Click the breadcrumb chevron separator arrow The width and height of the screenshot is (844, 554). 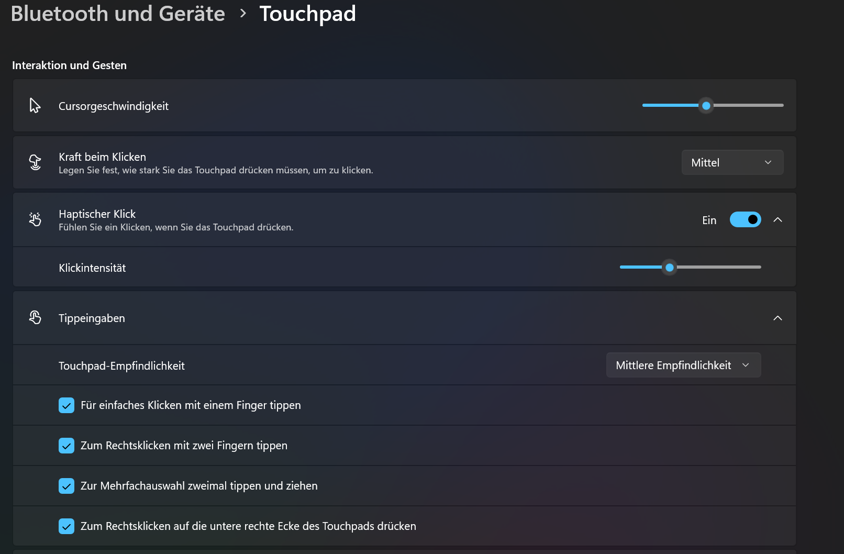pyautogui.click(x=242, y=14)
